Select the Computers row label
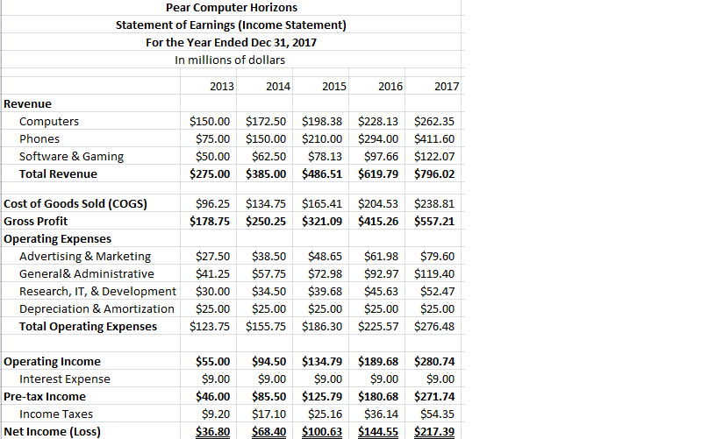Image resolution: width=716 pixels, height=439 pixels. pos(49,121)
